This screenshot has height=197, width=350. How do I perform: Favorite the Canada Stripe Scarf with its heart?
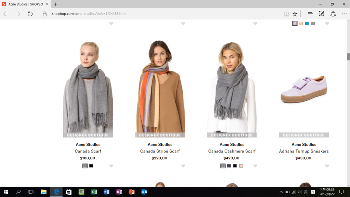click(183, 166)
